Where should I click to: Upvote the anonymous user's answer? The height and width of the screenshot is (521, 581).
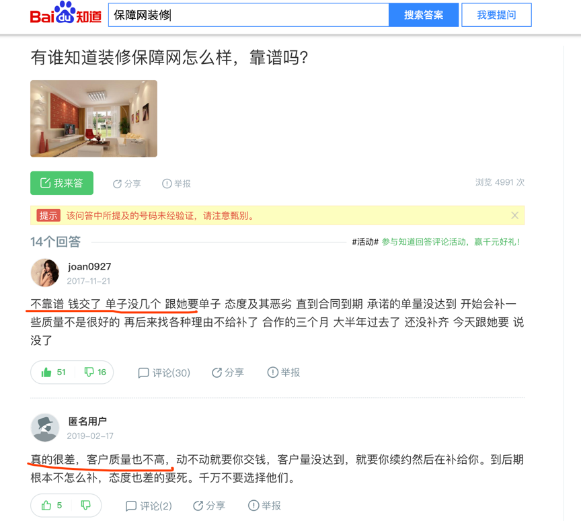pos(52,506)
